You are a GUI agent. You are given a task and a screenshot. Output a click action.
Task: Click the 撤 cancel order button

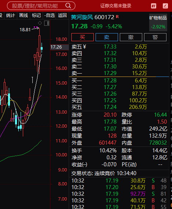click(x=131, y=37)
